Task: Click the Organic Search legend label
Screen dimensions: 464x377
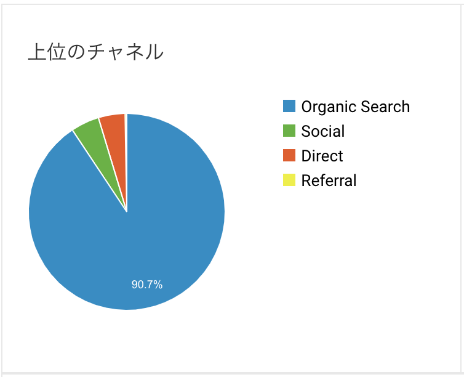Action: pos(356,107)
